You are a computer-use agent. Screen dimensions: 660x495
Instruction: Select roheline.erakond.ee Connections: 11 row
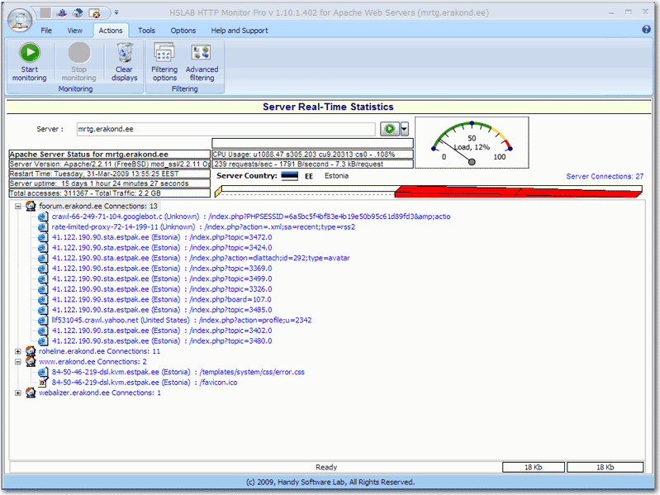click(x=99, y=351)
